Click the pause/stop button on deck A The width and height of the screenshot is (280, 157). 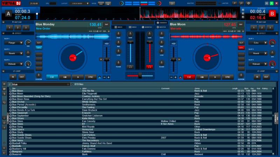(x=65, y=77)
